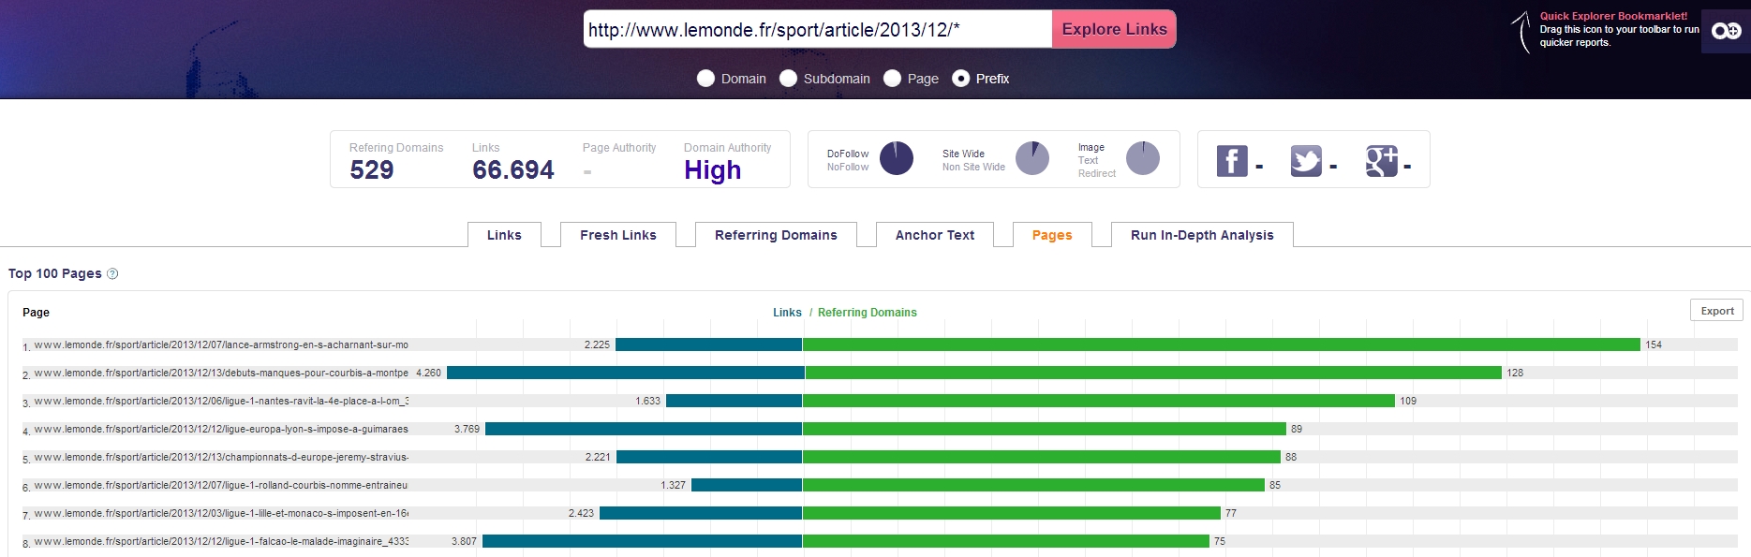Image resolution: width=1751 pixels, height=557 pixels.
Task: Click the Twitter share count icon
Action: 1306,161
